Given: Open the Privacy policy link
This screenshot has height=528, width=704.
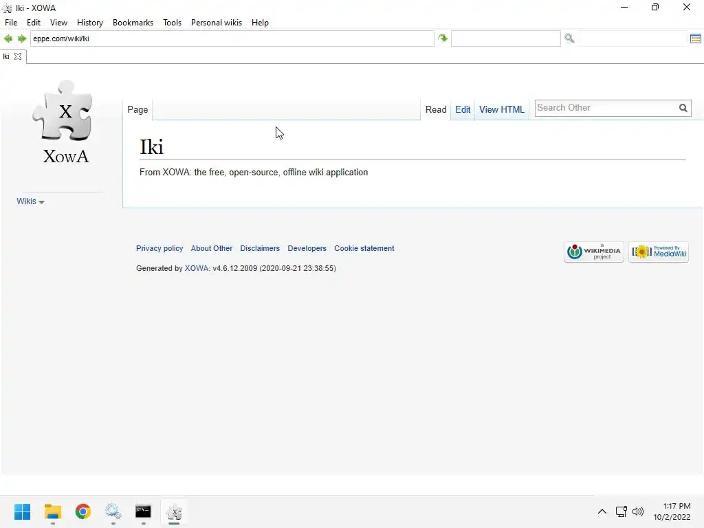Looking at the screenshot, I should click(x=159, y=248).
